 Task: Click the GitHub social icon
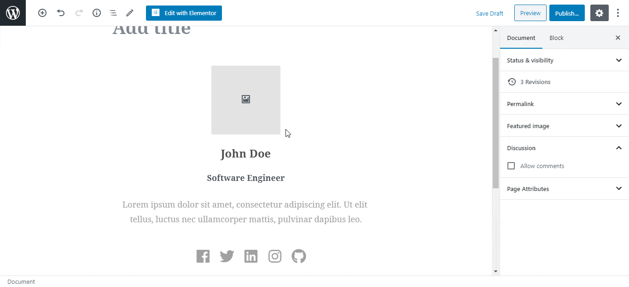point(299,256)
